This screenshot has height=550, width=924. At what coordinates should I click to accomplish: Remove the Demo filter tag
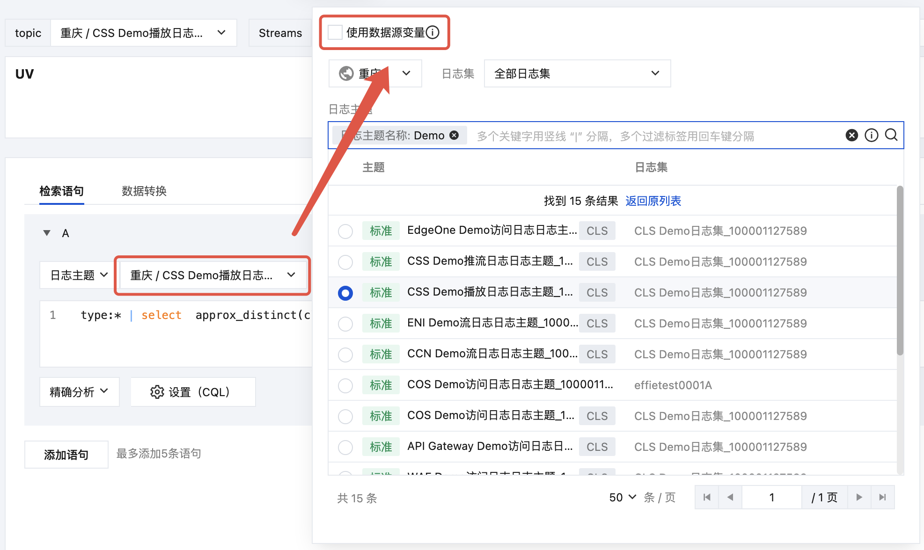coord(454,136)
